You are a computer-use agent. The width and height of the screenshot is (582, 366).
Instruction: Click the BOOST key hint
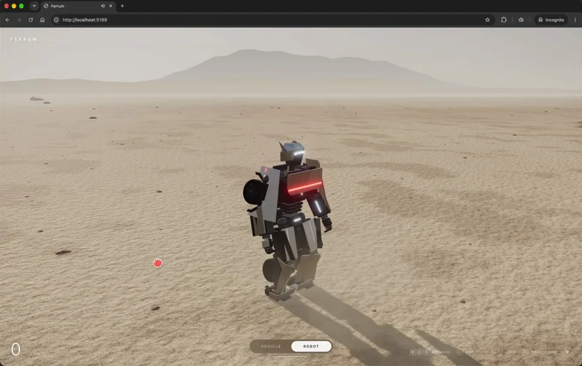pos(468,352)
